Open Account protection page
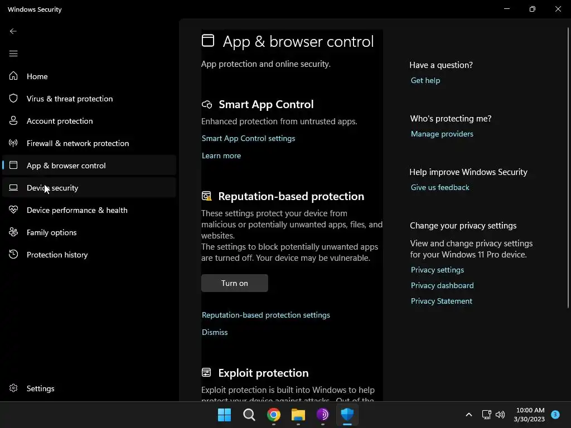The width and height of the screenshot is (571, 428). 89,121
